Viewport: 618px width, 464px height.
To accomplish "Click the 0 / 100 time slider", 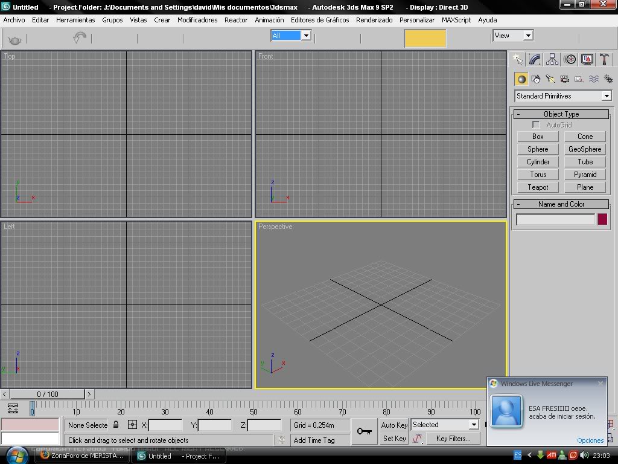I will pos(47,394).
